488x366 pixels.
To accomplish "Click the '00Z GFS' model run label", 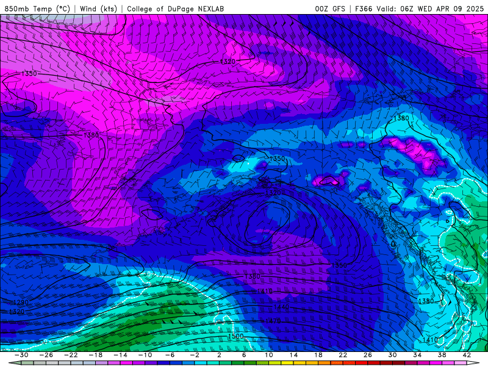I will 330,9.
